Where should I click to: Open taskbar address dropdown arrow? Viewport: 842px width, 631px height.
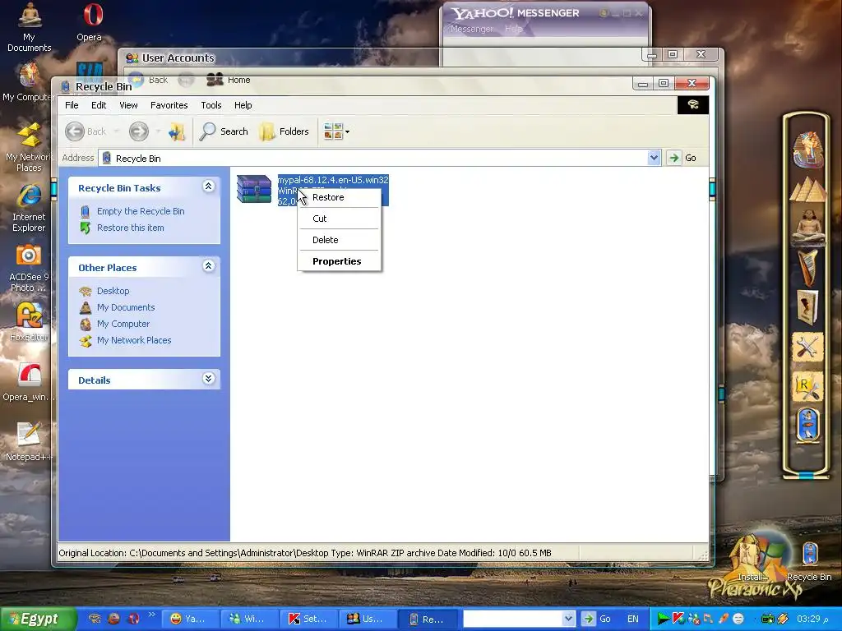pyautogui.click(x=569, y=619)
